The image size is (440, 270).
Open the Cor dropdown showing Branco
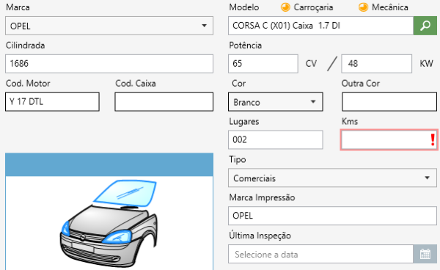[x=276, y=102]
